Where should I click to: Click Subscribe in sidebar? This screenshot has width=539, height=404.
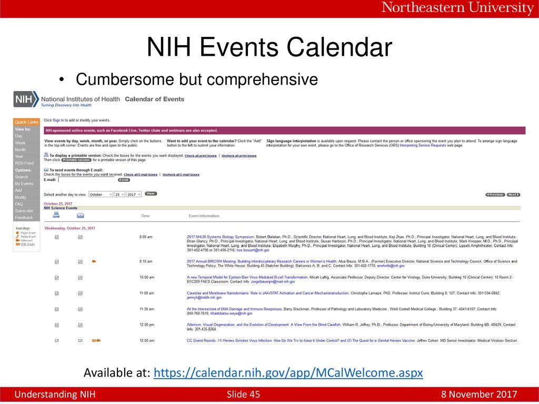(24, 211)
